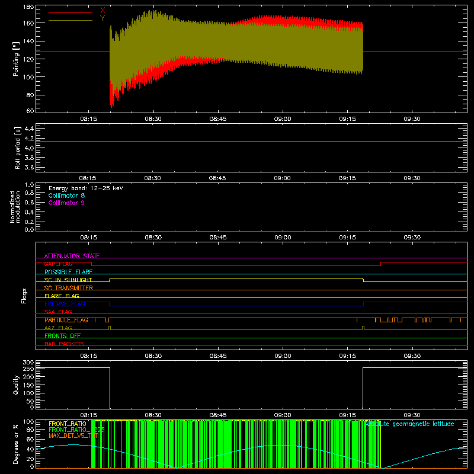Image resolution: width=474 pixels, height=474 pixels.
Task: Click the 250 value on Quality axis
Action: (28, 369)
